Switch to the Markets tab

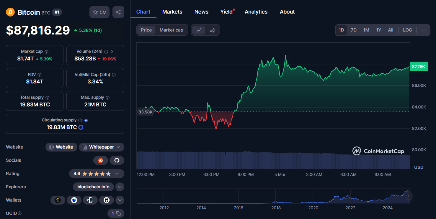point(172,11)
